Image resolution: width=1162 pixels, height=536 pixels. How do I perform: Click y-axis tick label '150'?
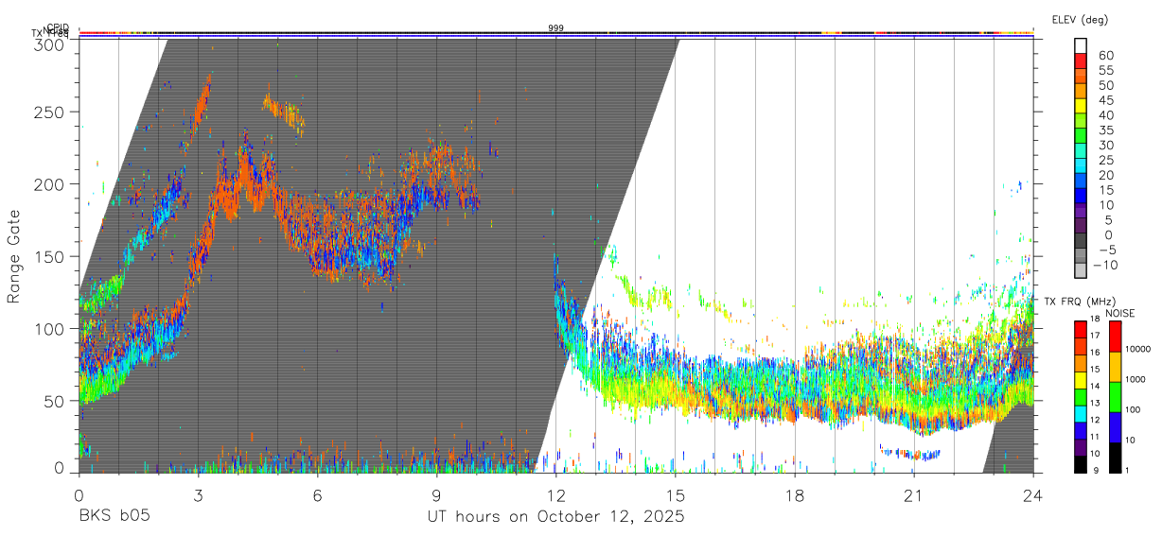(50, 256)
